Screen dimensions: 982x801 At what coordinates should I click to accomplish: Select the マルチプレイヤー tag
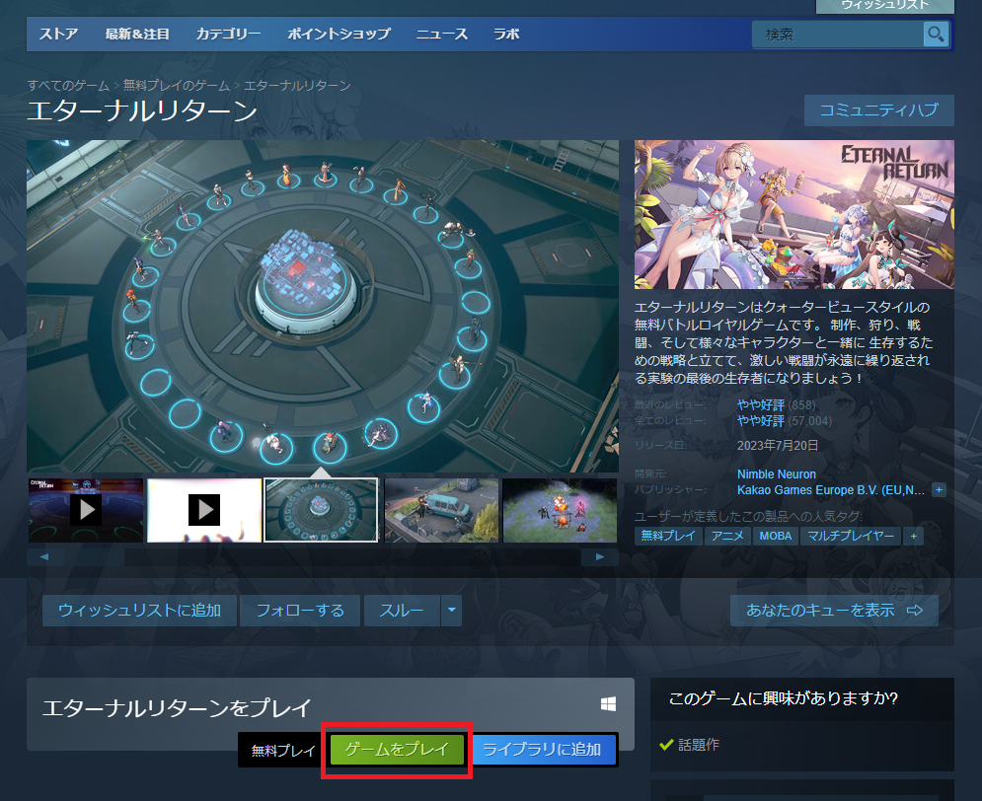pos(851,537)
